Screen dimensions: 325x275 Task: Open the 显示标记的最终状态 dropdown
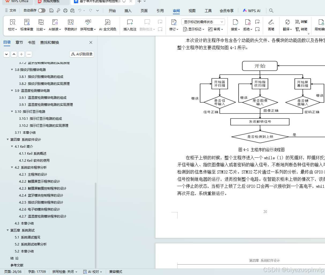tap(203, 21)
